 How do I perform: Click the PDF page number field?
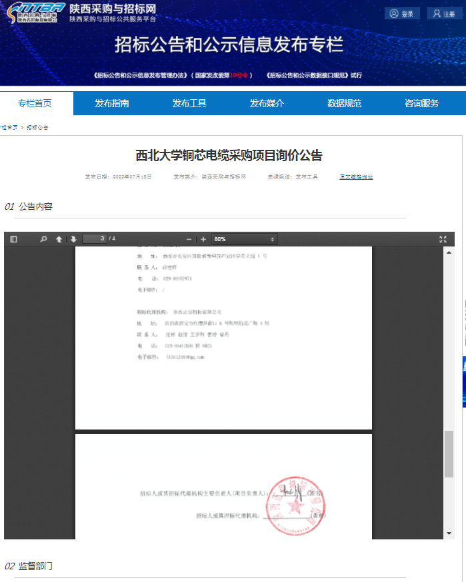(94, 239)
